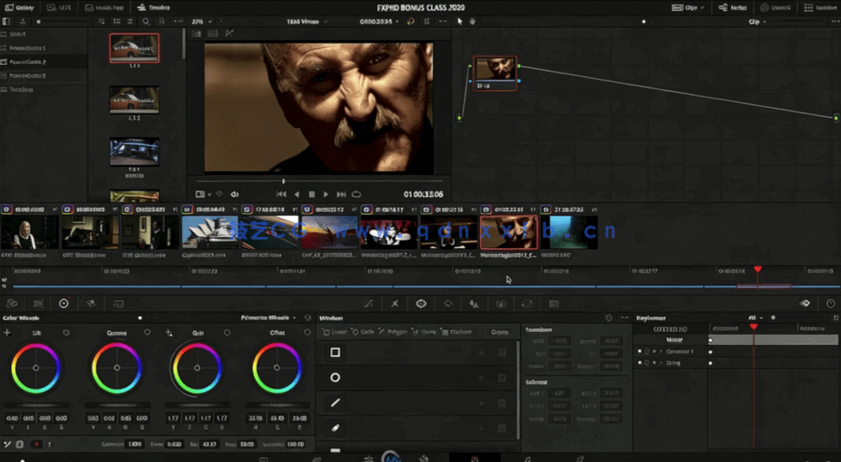Open the viewer zoom percentage dropdown

pyautogui.click(x=202, y=21)
